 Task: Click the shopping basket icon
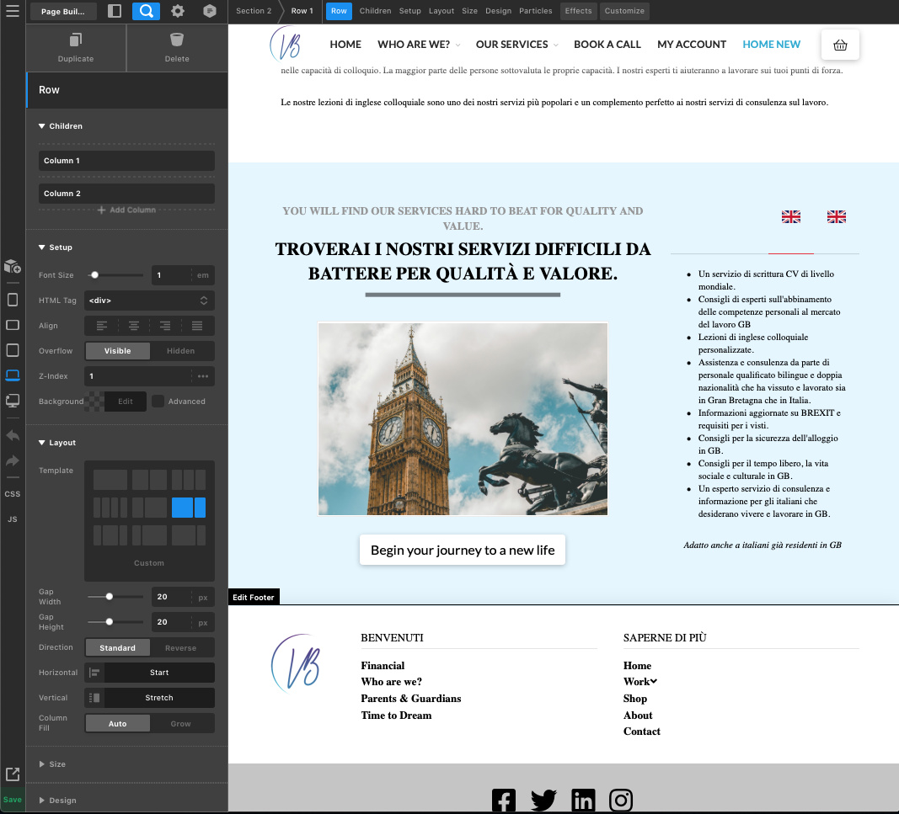[840, 45]
